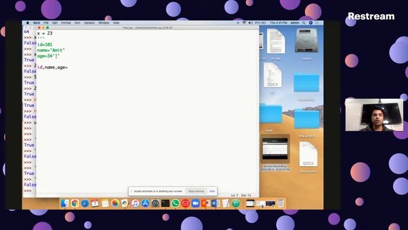Open App Store from the dock
408x230 pixels.
pos(145,203)
